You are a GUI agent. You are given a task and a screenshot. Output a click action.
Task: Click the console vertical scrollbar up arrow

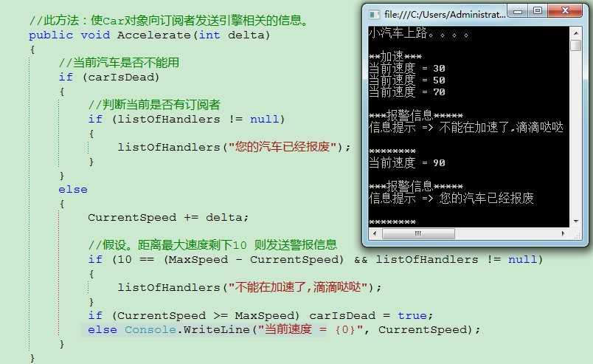tap(575, 33)
